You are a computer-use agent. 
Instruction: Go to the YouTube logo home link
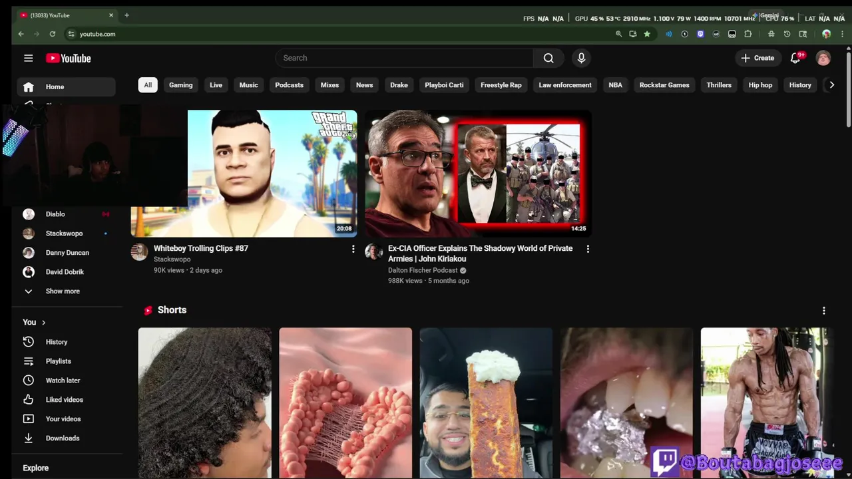coord(68,59)
